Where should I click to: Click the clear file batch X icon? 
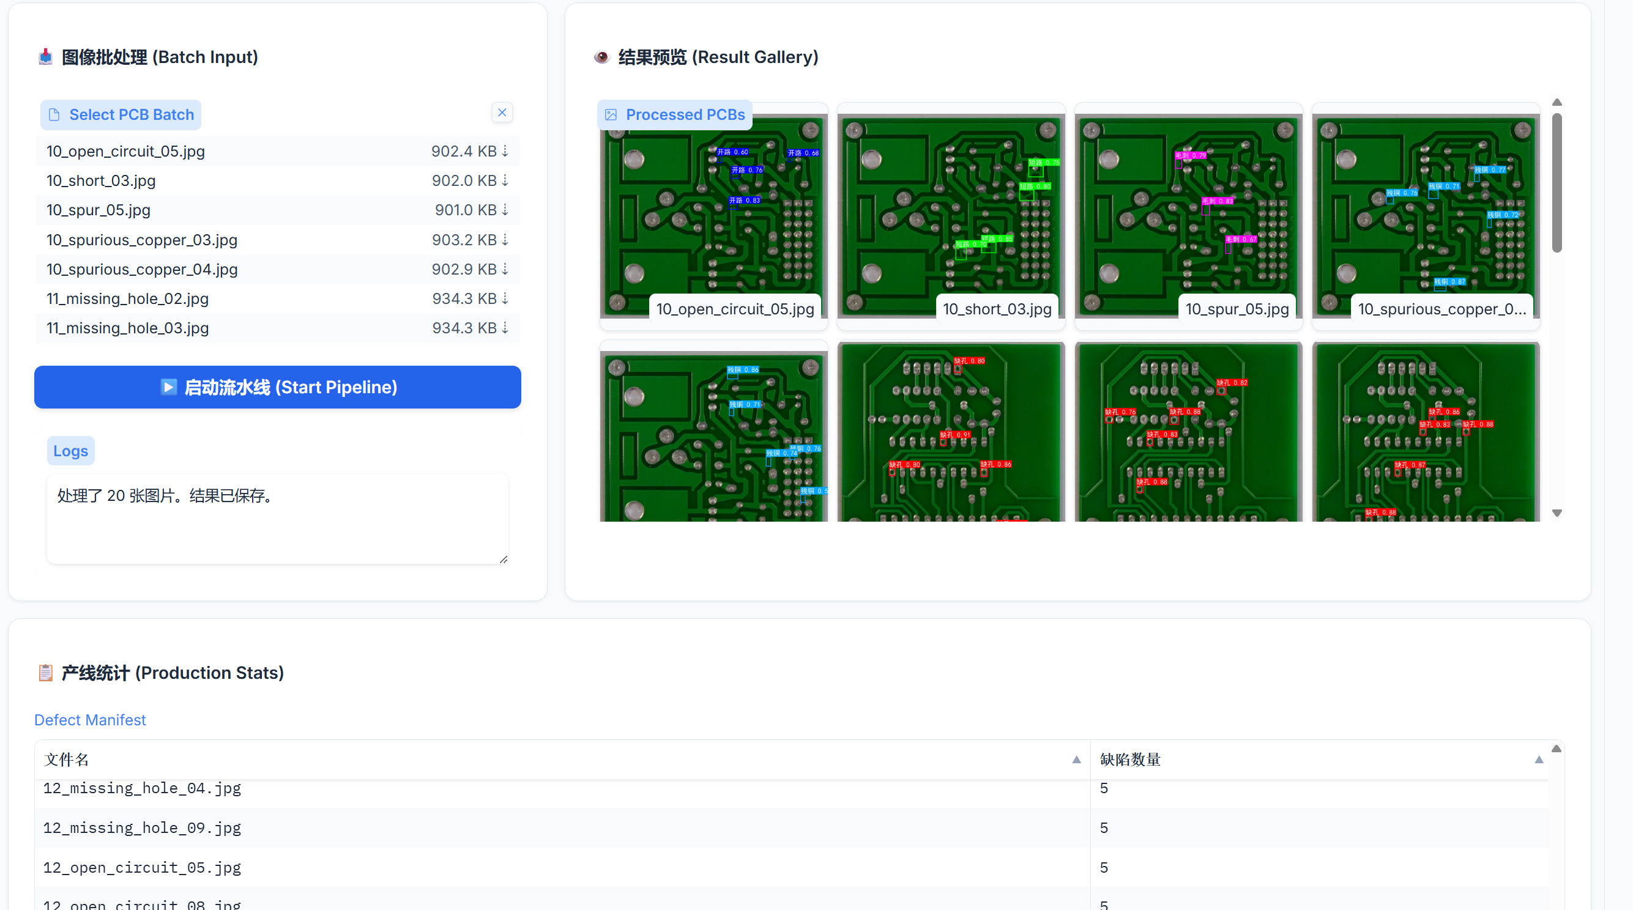click(502, 113)
